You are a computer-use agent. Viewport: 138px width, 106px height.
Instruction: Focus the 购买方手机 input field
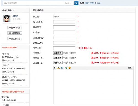click(64, 22)
